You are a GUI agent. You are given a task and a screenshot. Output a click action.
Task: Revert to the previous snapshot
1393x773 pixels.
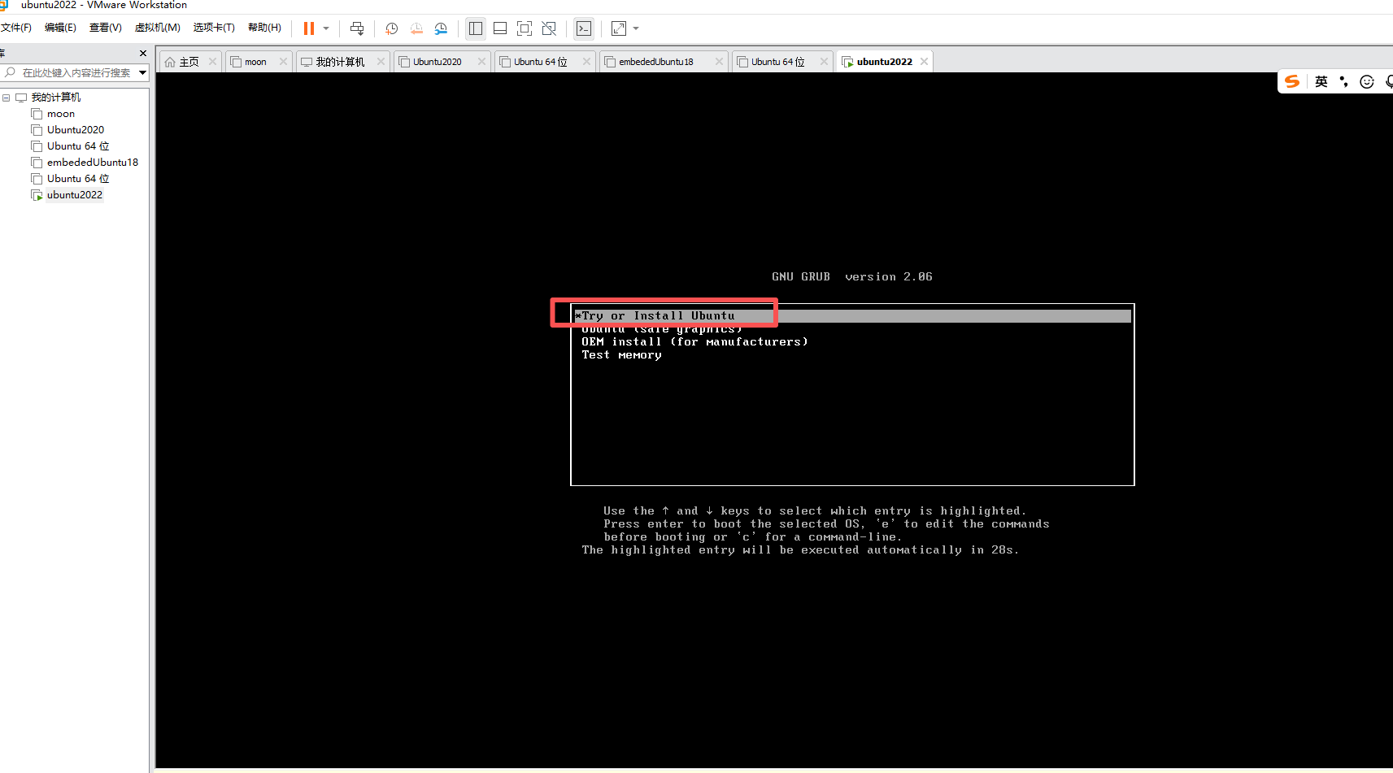point(416,28)
